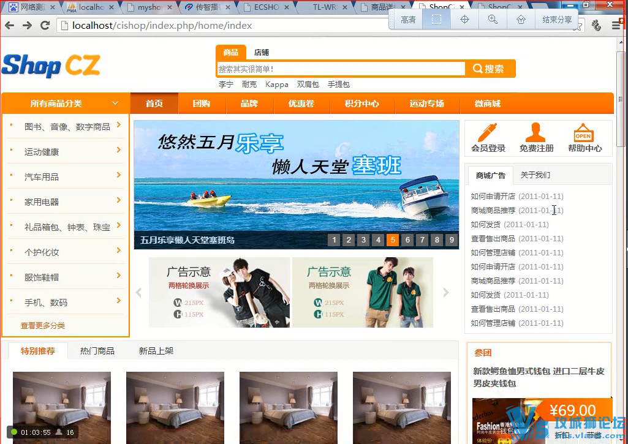Click the 双肩包 keyword link
Viewport: 628px width, 444px height.
coord(308,85)
